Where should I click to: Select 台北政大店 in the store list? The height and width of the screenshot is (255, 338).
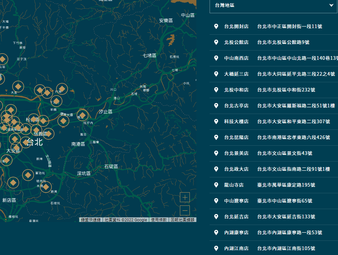coord(236,169)
